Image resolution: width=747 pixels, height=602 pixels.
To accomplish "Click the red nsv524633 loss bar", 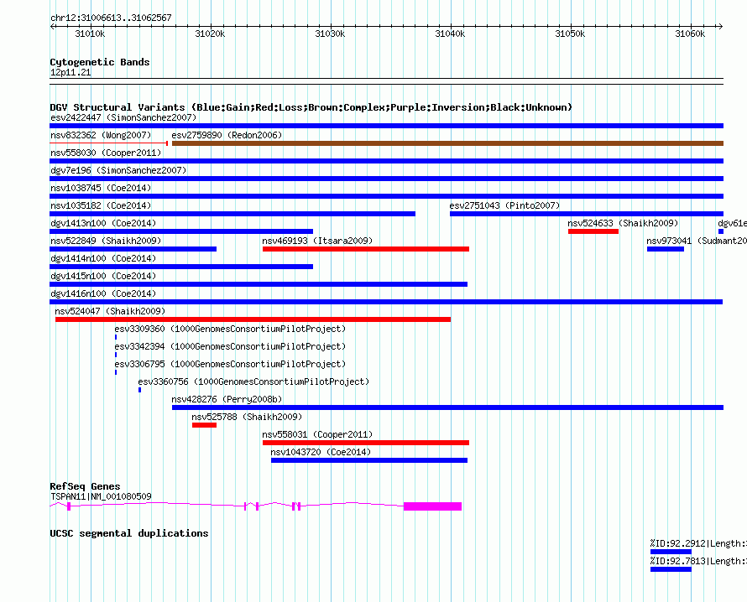I will click(x=593, y=231).
